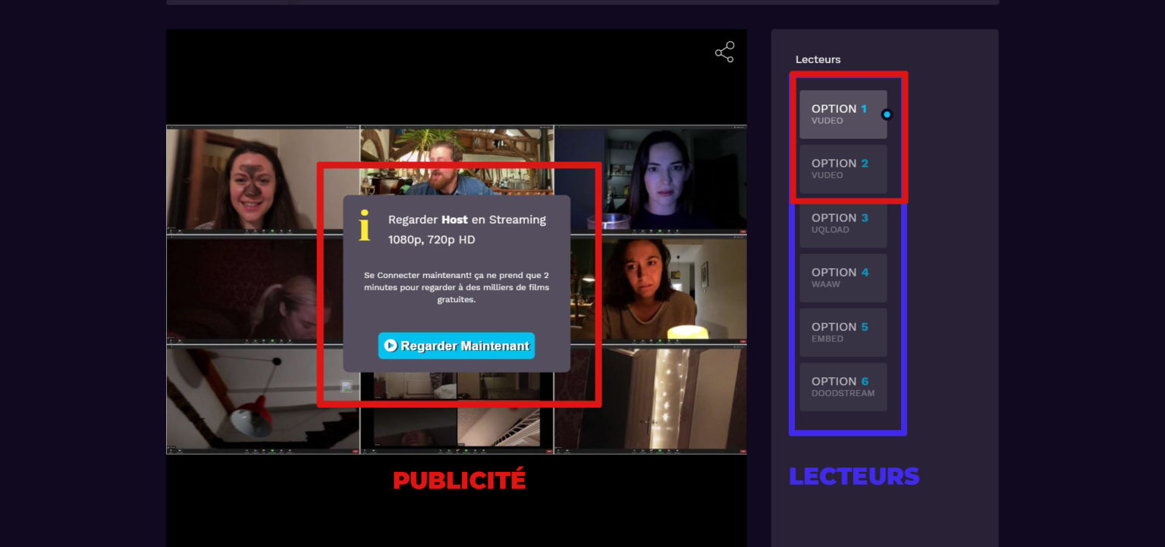Click the Regarder Maintenant button
Image resolution: width=1165 pixels, height=547 pixels.
[457, 345]
